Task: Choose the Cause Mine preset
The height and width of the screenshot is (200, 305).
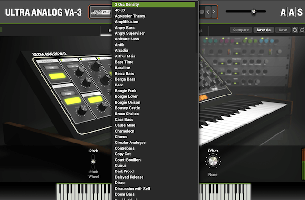Action: 153,125
